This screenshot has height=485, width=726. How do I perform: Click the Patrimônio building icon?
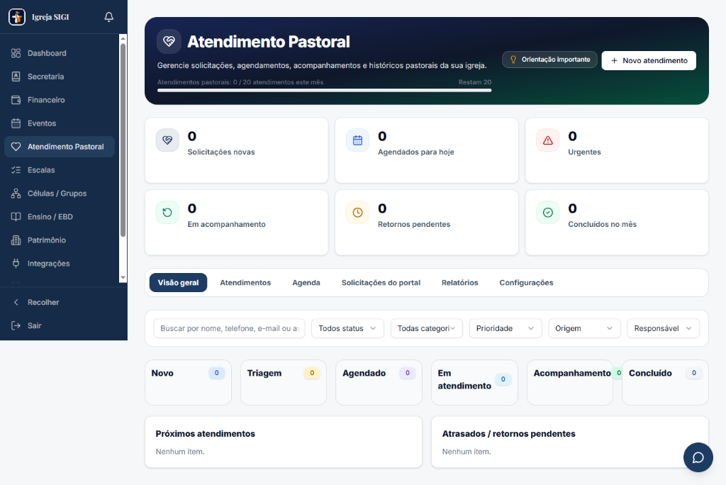point(16,240)
